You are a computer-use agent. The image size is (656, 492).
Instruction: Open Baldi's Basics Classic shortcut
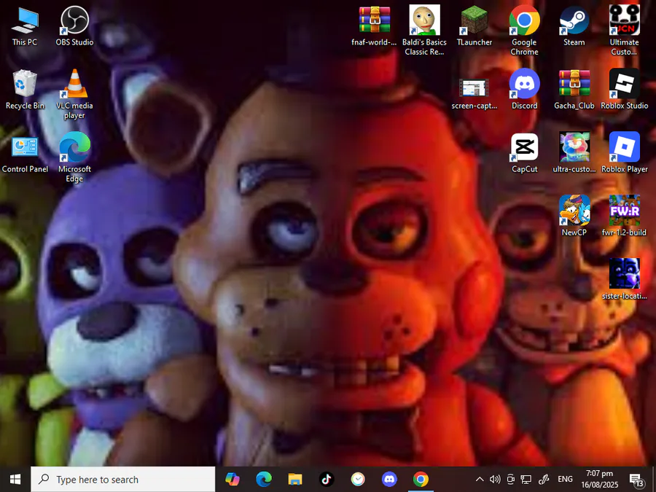(424, 31)
